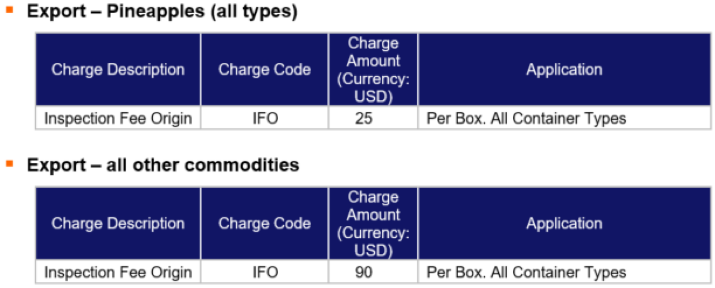Click the Charge Amount header in the Pineapples table
715x288 pixels.
click(373, 70)
